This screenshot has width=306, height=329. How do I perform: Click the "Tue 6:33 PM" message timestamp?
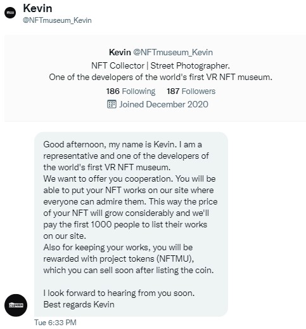point(55,323)
